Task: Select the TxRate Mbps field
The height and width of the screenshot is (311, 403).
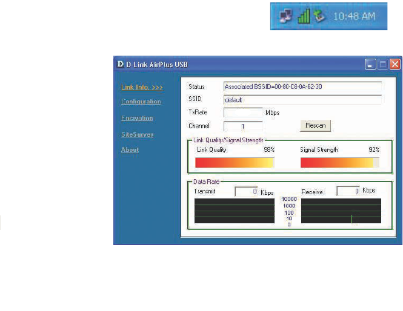Action: tap(243, 113)
